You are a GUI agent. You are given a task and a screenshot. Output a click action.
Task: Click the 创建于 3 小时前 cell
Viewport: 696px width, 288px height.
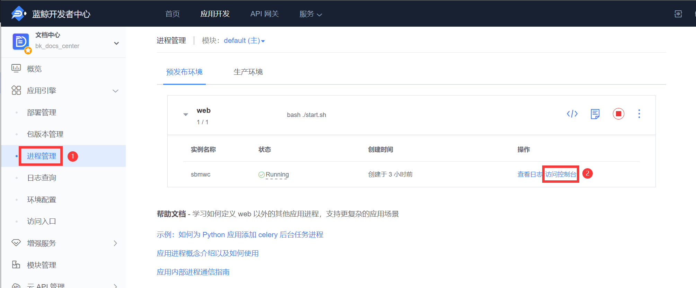(390, 174)
